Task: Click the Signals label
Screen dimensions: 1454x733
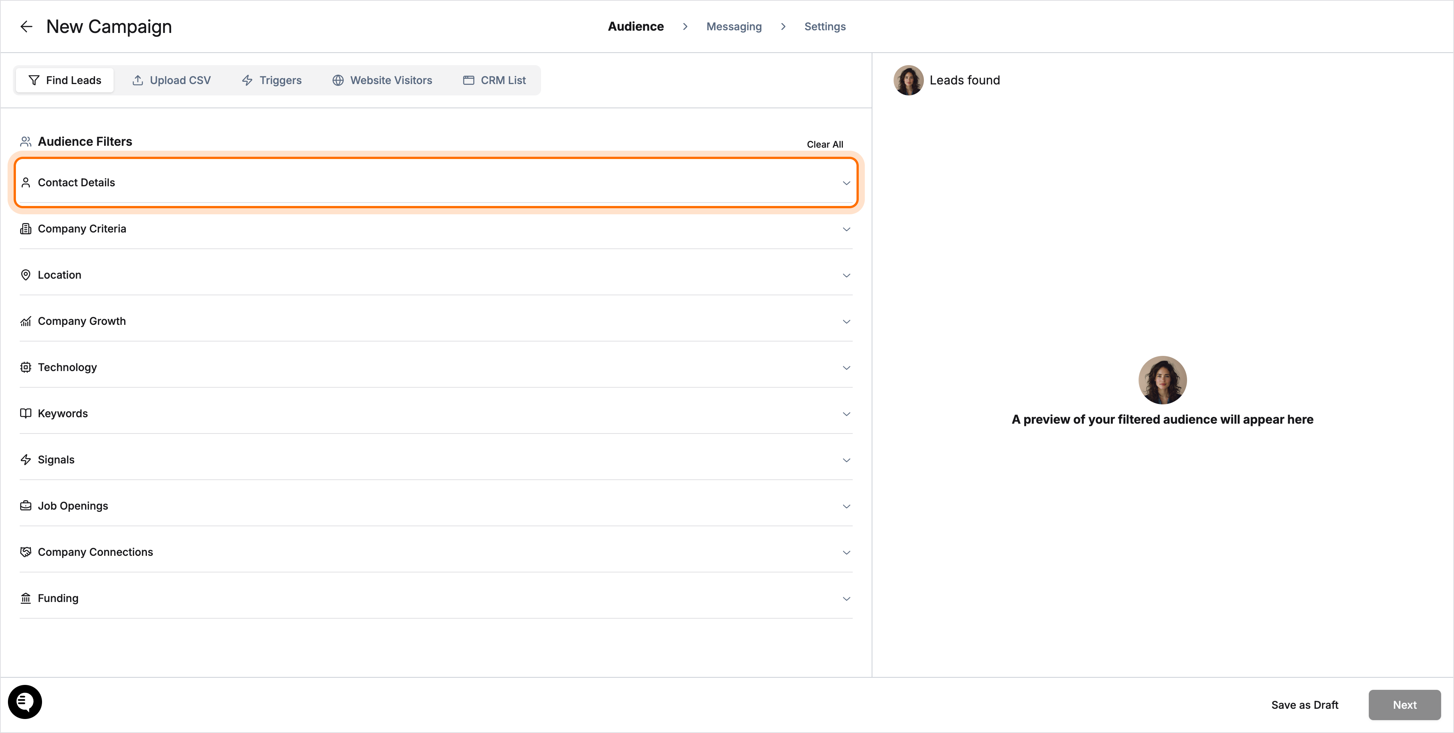Action: (56, 460)
